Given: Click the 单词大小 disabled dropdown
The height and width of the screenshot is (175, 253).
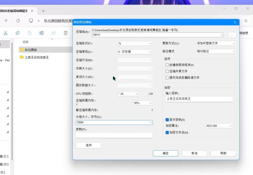Looking at the screenshot, I should [x=135, y=77].
